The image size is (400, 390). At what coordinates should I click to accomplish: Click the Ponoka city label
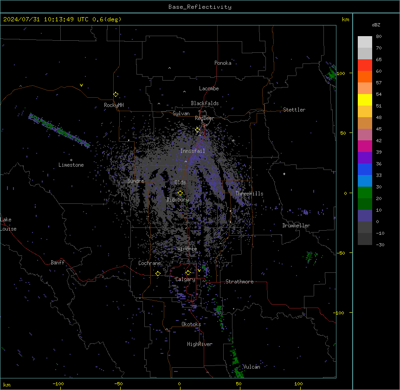223,63
